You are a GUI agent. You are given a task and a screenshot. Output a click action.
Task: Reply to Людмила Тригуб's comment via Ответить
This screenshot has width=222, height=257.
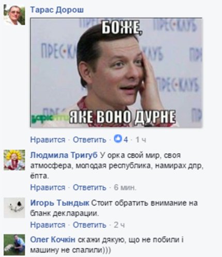(x=89, y=187)
